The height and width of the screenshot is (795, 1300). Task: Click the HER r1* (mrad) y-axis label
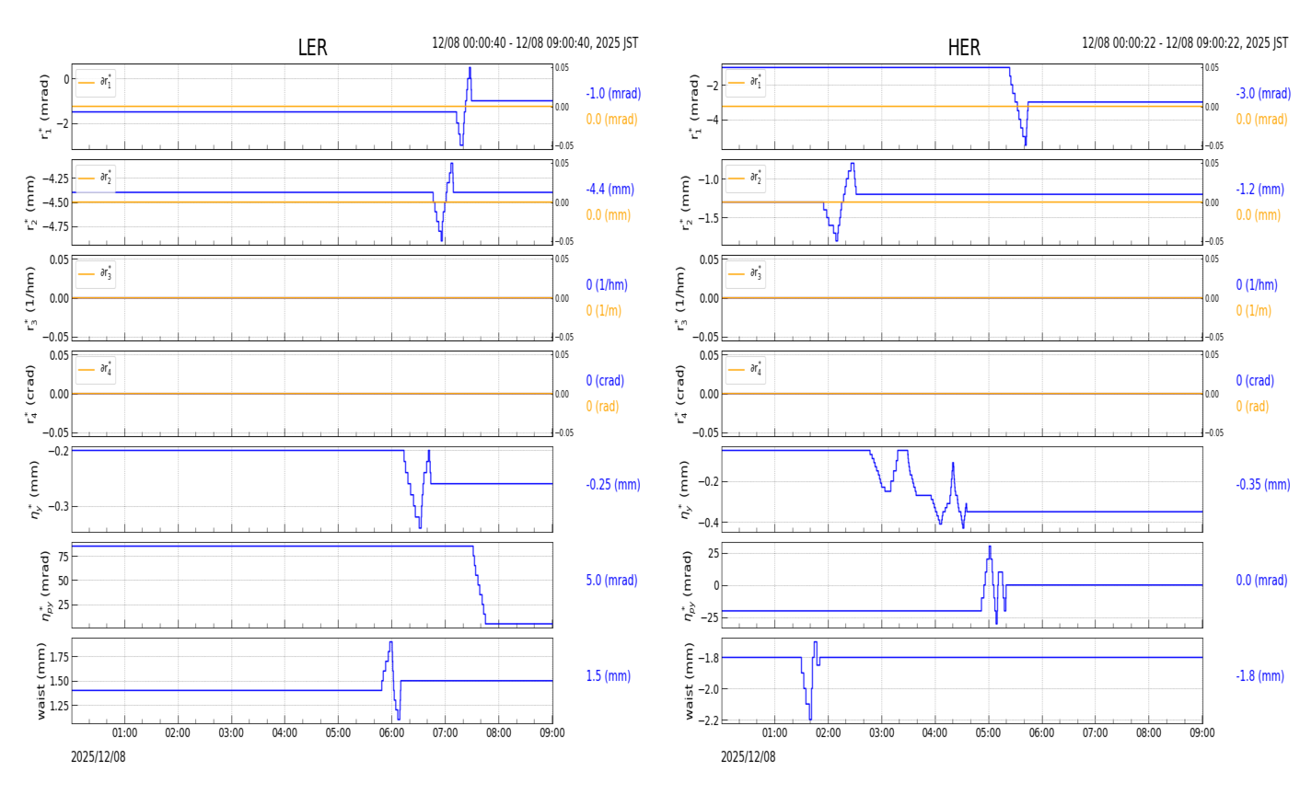693,107
